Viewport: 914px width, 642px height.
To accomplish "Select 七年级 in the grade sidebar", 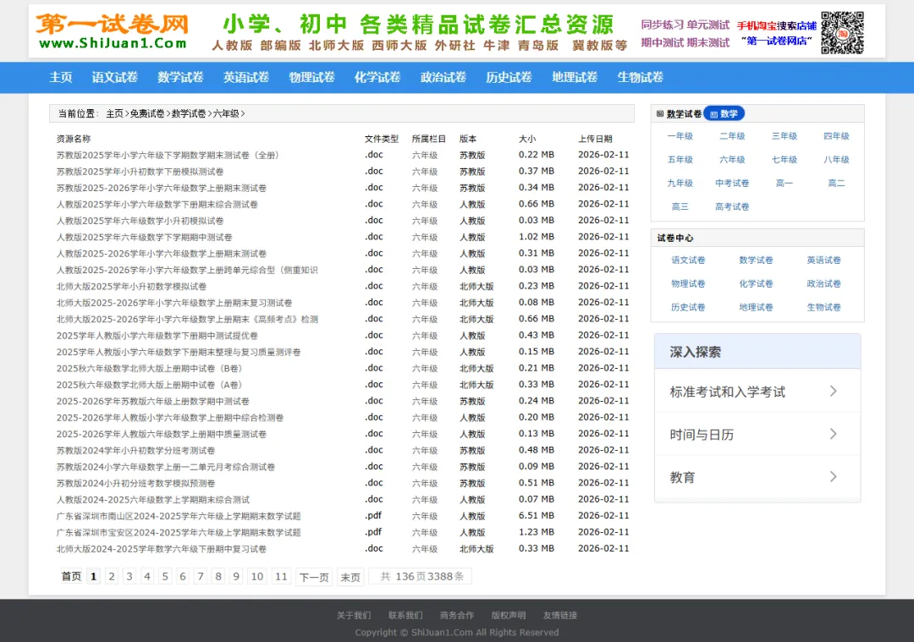I will [x=785, y=159].
